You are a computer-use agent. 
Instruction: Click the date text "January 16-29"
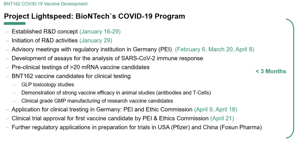[x=100, y=31]
